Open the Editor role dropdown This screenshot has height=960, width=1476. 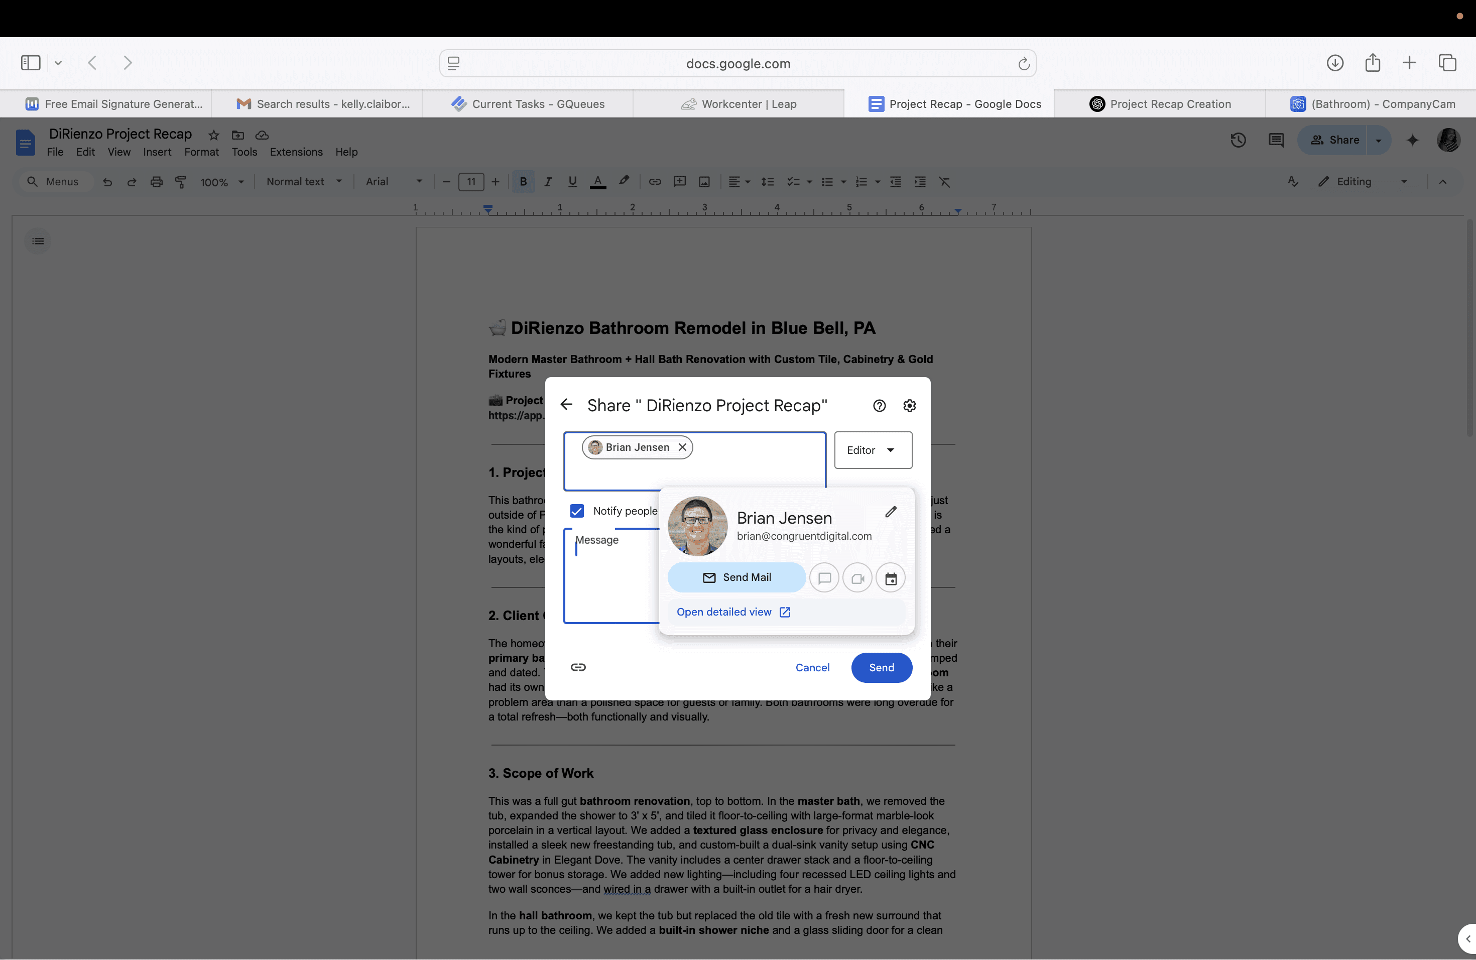pos(873,450)
